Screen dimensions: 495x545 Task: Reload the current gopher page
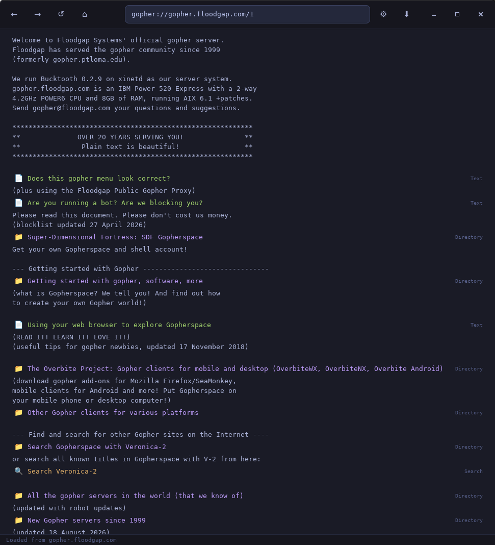tap(61, 14)
